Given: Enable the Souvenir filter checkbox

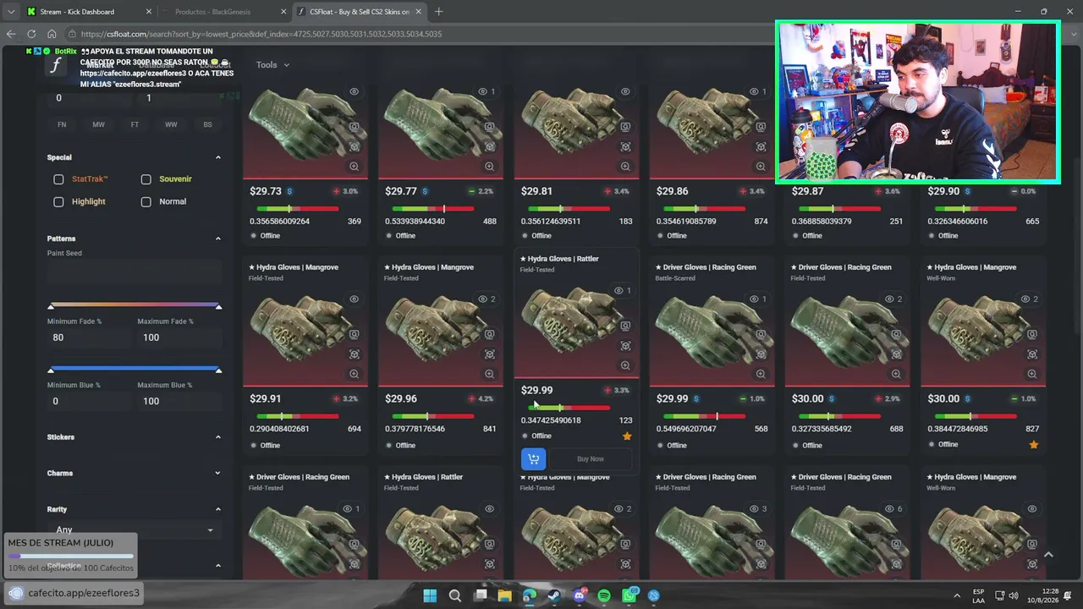Looking at the screenshot, I should pyautogui.click(x=146, y=179).
